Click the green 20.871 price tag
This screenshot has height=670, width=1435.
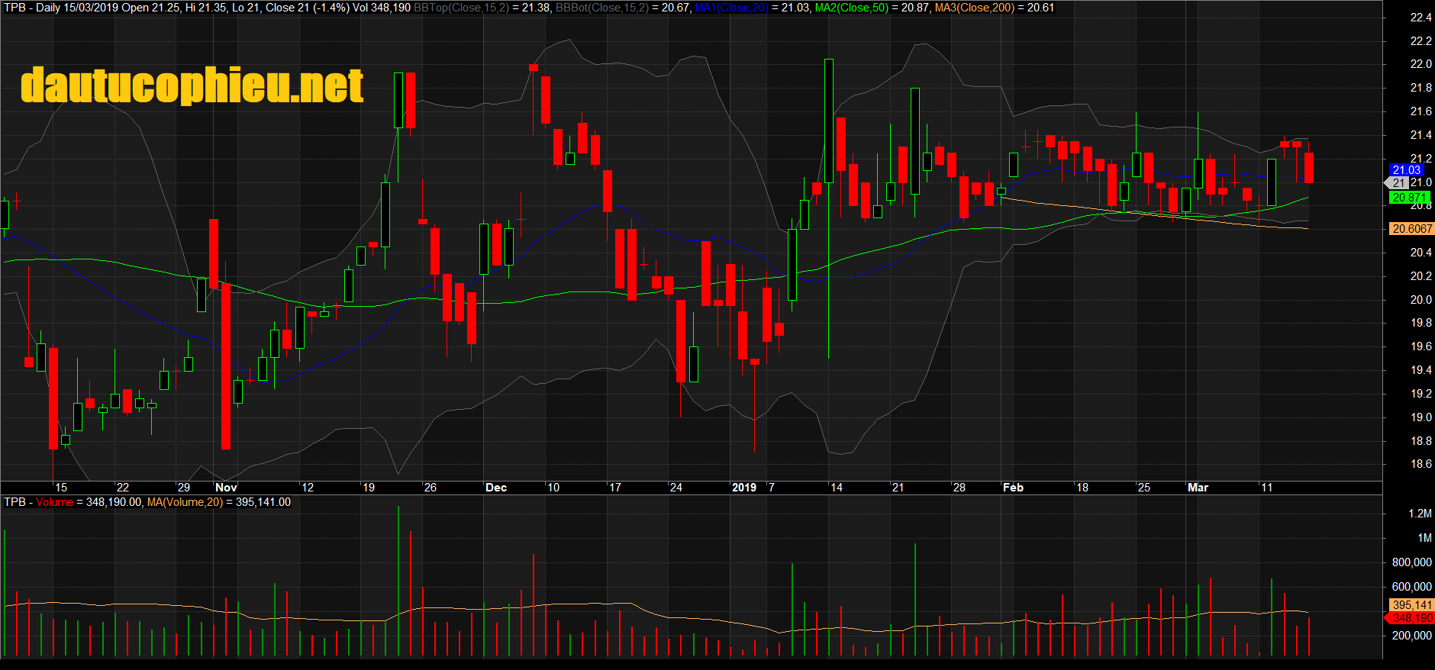(1408, 198)
